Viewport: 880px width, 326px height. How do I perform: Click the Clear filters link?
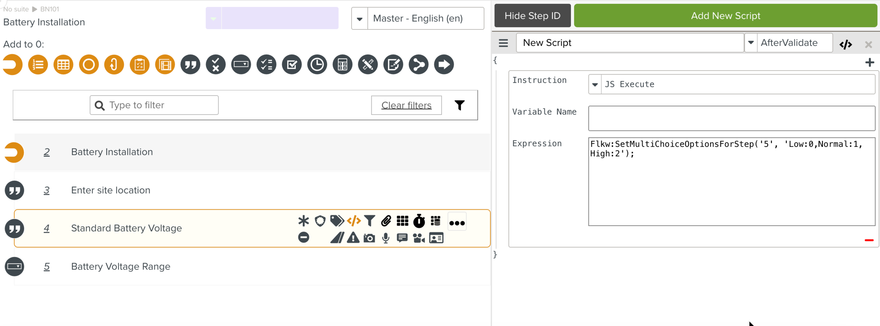pyautogui.click(x=406, y=105)
